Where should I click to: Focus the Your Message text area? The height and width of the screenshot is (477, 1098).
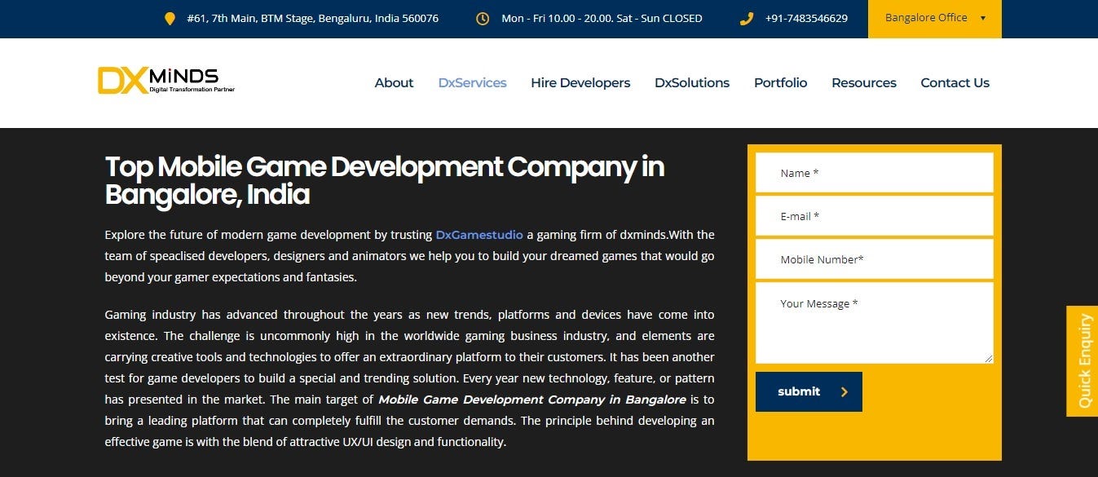click(874, 323)
